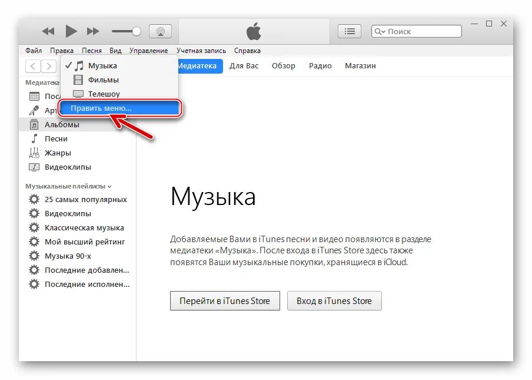Open search options magnifier dropdown

click(x=380, y=32)
